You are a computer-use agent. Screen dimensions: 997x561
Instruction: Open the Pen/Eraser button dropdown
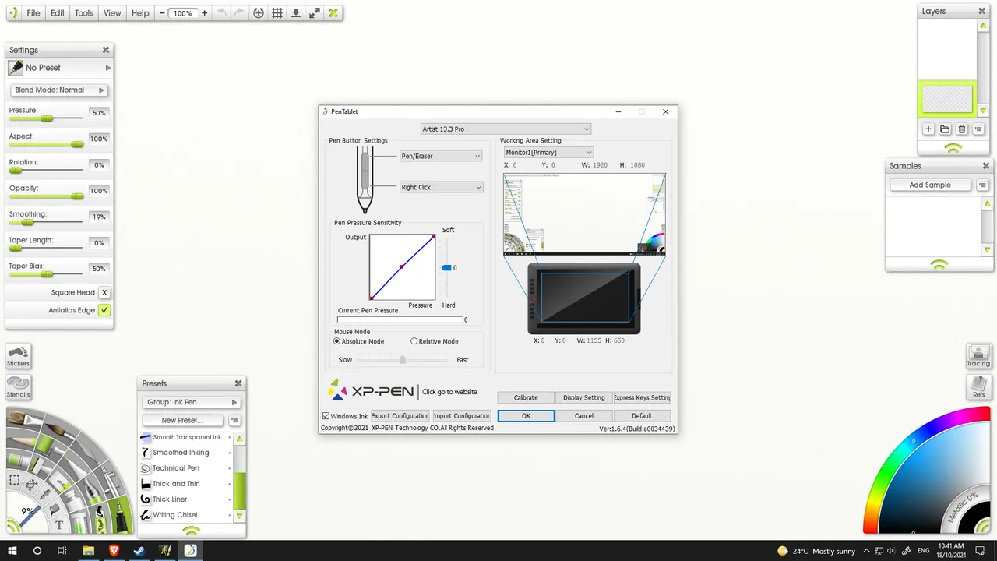point(441,156)
